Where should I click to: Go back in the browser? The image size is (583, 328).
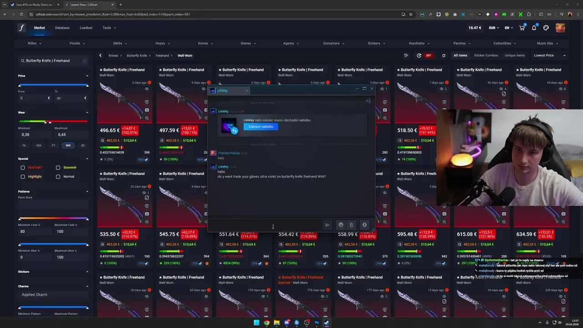(x=5, y=14)
